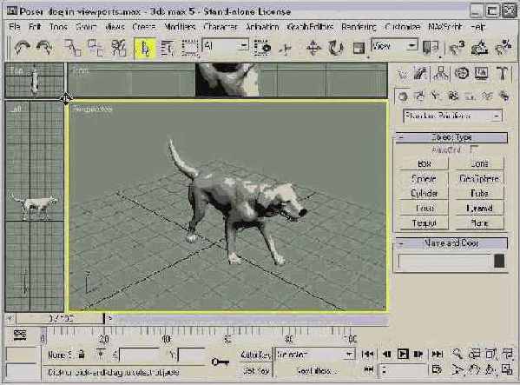Click the large key Set Keys icon
520x385 pixels.
click(x=221, y=362)
